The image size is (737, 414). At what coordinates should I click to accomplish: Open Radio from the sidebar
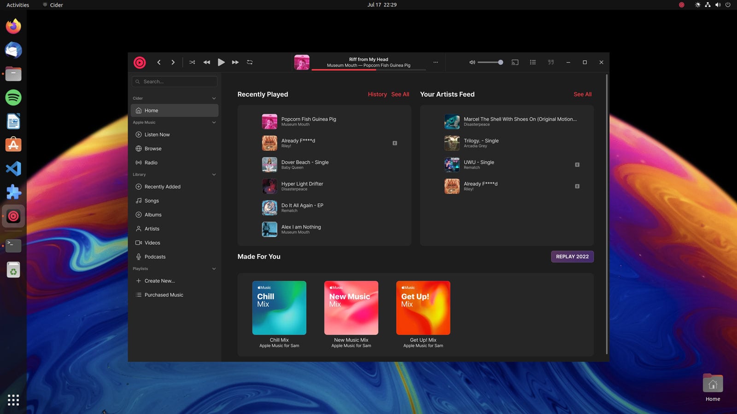coord(150,162)
